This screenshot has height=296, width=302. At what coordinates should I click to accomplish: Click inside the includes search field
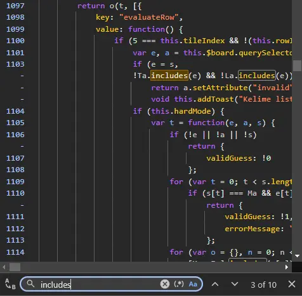point(97,285)
